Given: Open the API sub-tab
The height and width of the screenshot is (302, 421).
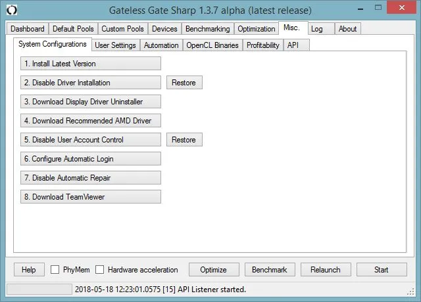Looking at the screenshot, I should pos(297,45).
